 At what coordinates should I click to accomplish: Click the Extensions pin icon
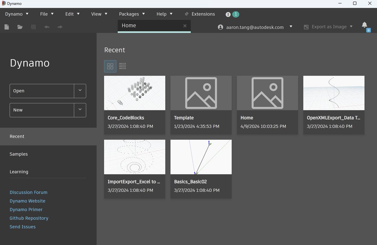[187, 14]
